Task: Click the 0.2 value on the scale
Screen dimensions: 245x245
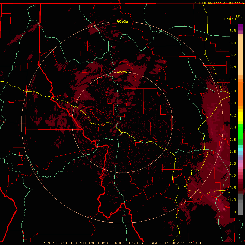Action: pos(233,176)
